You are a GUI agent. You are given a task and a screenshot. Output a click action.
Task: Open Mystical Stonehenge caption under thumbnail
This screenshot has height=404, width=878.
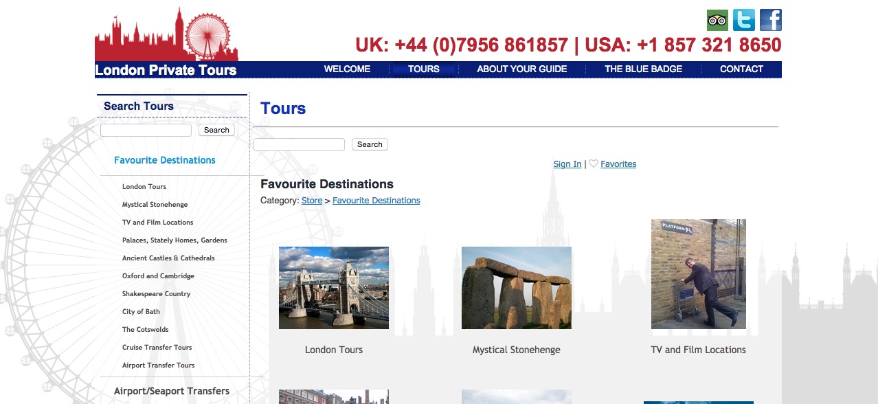[x=517, y=350]
